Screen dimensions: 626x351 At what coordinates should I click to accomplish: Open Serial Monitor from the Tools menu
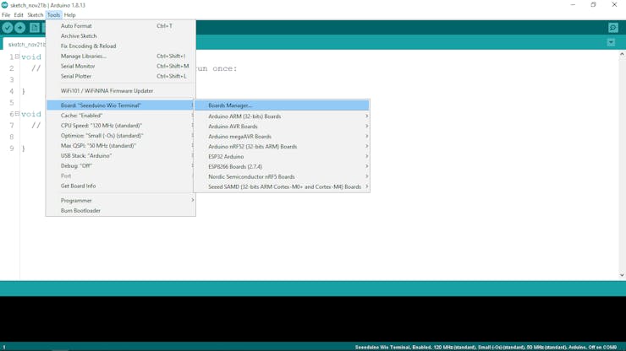(x=121, y=66)
